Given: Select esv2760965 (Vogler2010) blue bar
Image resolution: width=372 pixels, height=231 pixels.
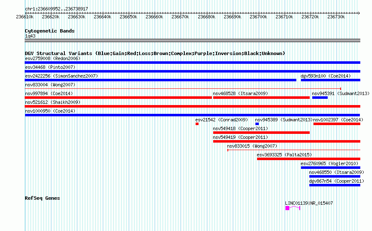Looking at the screenshot, I should click(331, 168).
